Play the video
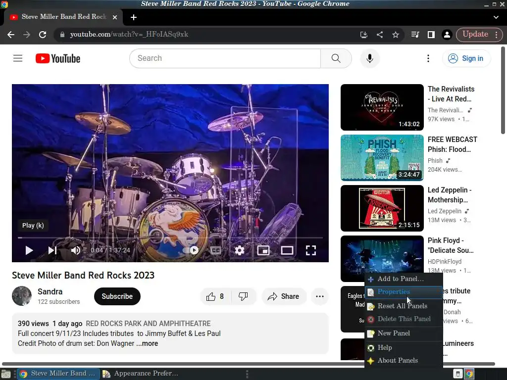Screen dimensions: 507x380 click(29, 250)
